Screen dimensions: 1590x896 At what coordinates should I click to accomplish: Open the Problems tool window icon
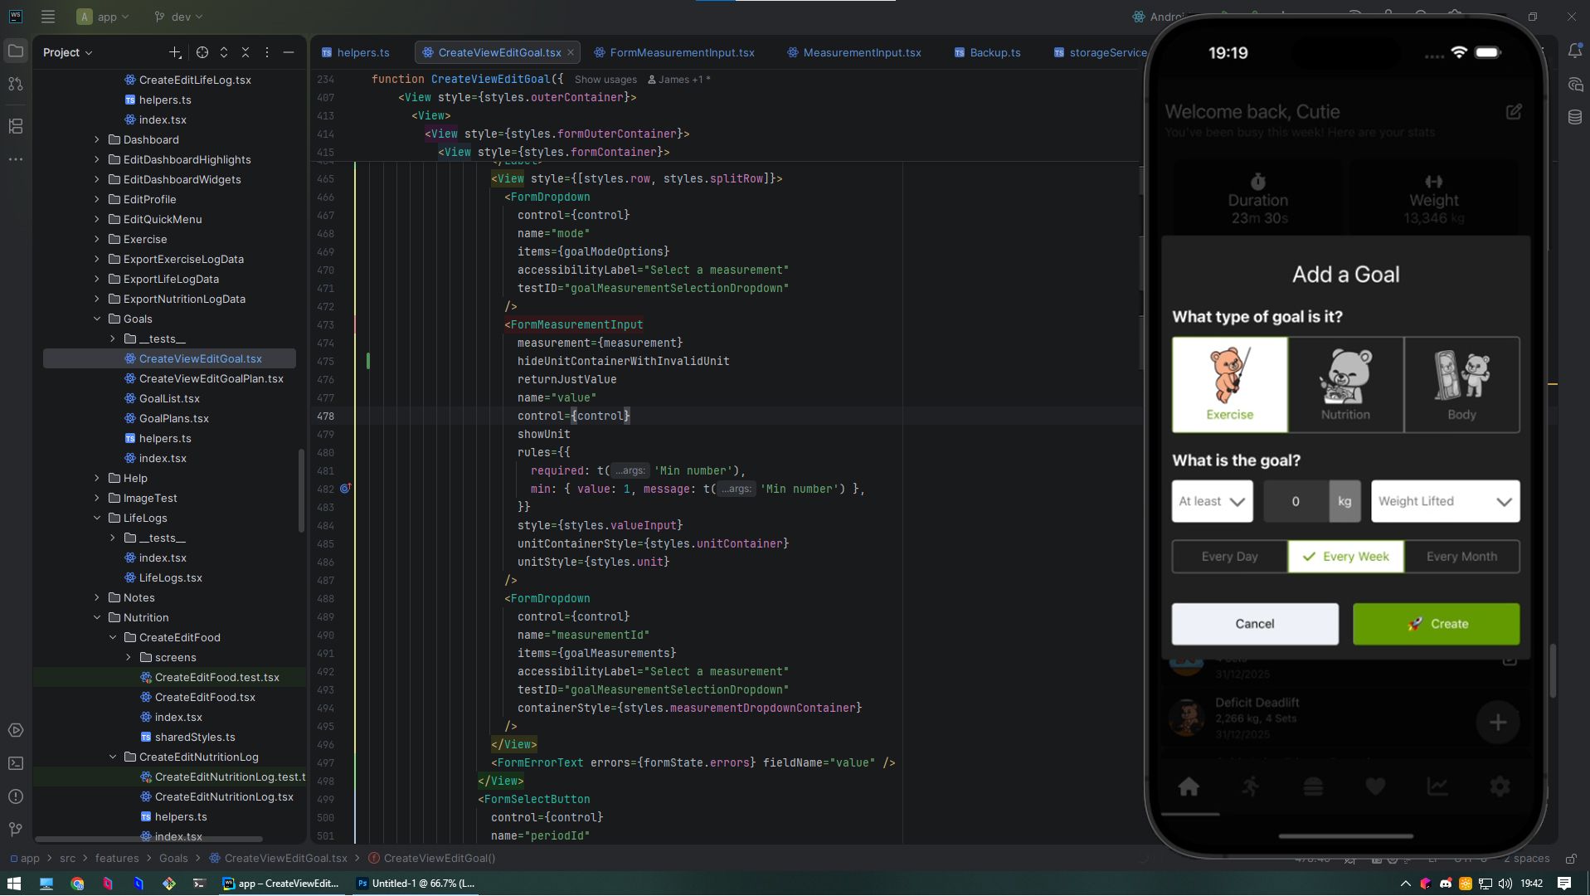(x=16, y=796)
